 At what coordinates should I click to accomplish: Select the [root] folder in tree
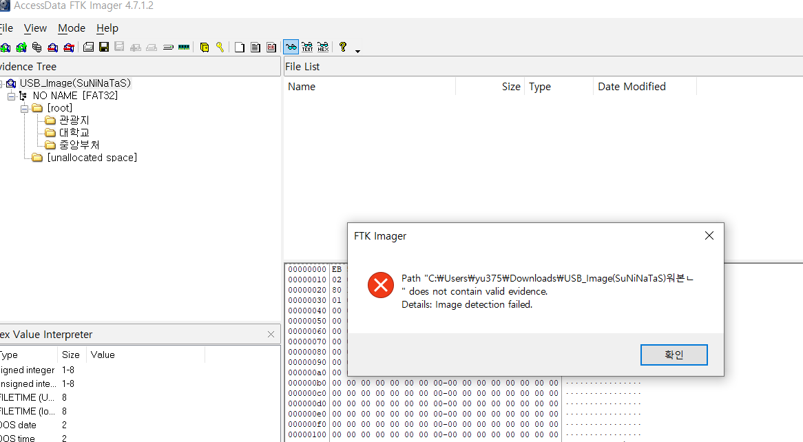pyautogui.click(x=60, y=108)
